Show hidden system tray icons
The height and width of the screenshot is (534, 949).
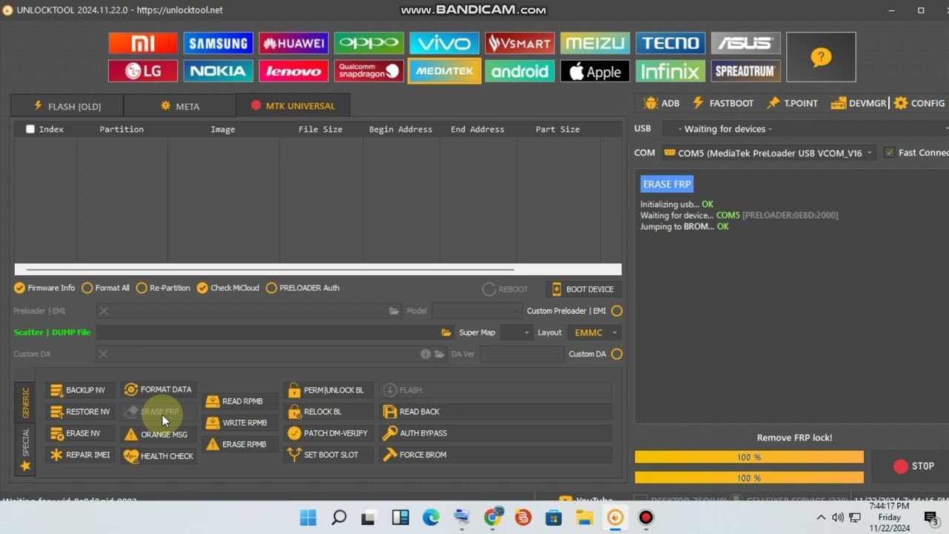tap(821, 518)
